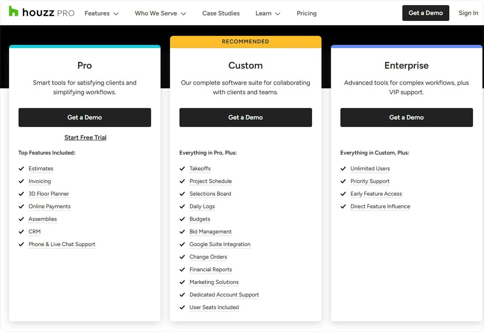Click the Estimates feature text
The height and width of the screenshot is (332, 484).
[41, 168]
